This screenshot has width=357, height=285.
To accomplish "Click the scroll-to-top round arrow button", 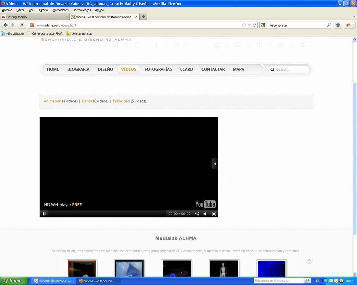I will click(309, 260).
